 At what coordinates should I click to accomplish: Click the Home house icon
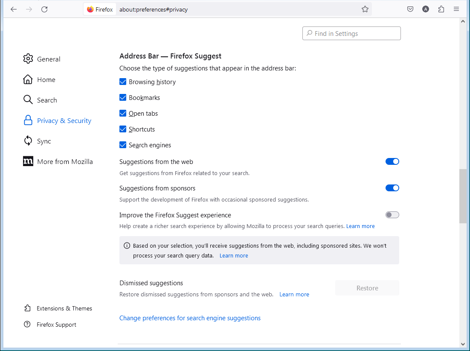tap(28, 79)
